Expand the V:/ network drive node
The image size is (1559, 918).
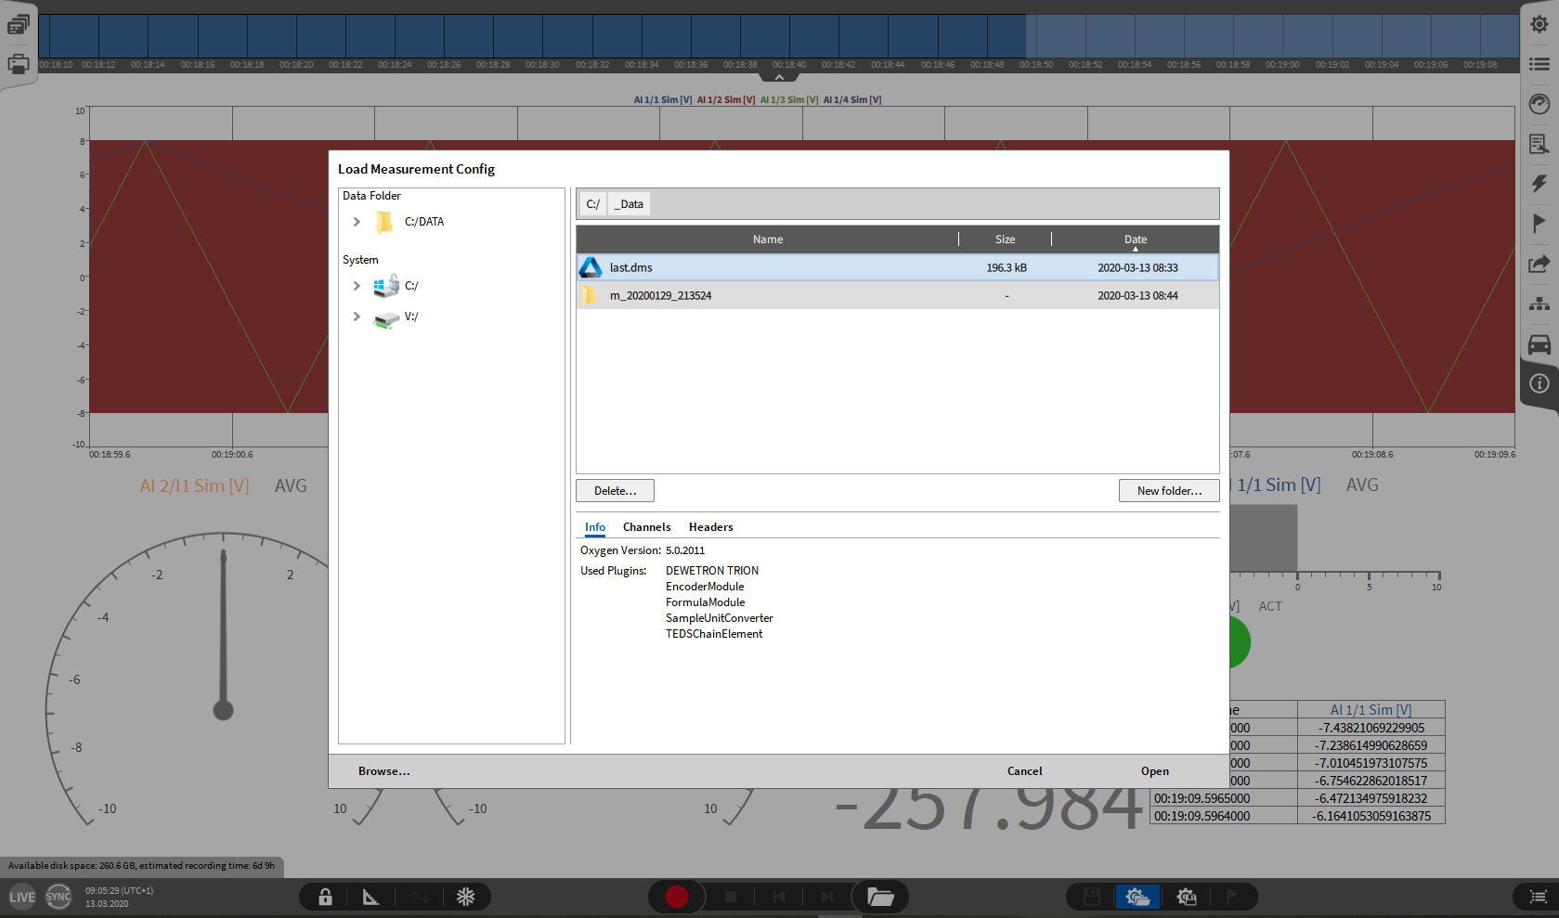click(x=357, y=317)
